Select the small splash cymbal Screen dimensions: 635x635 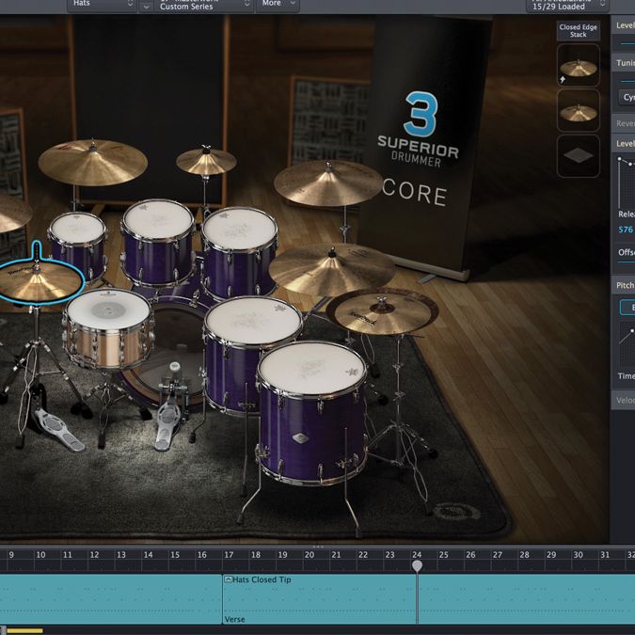[206, 161]
